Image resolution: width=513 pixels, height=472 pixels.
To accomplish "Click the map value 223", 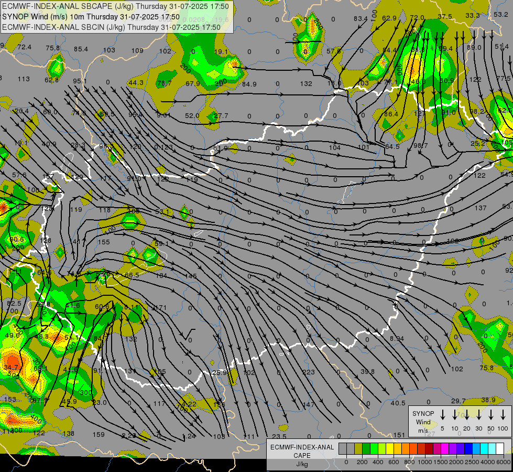I will pyautogui.click(x=309, y=372).
